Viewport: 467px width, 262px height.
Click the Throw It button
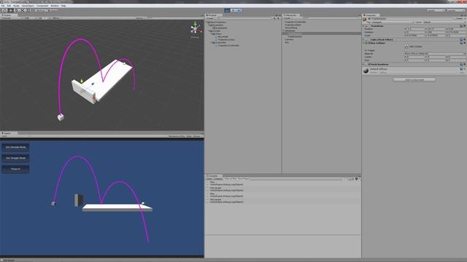[x=15, y=169]
